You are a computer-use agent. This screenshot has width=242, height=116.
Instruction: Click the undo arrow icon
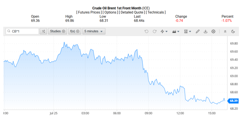pos(146,31)
